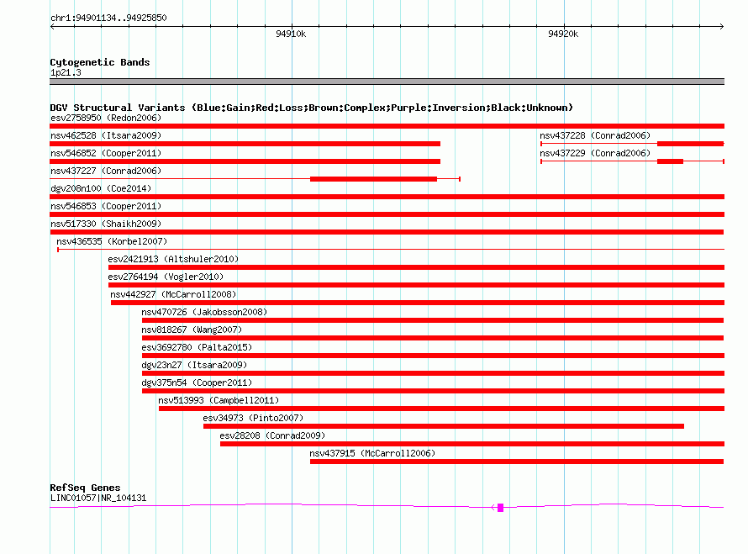Screen dimensions: 748x554
Task: Click the Cytogenetic Bands track title
Action: (x=100, y=62)
